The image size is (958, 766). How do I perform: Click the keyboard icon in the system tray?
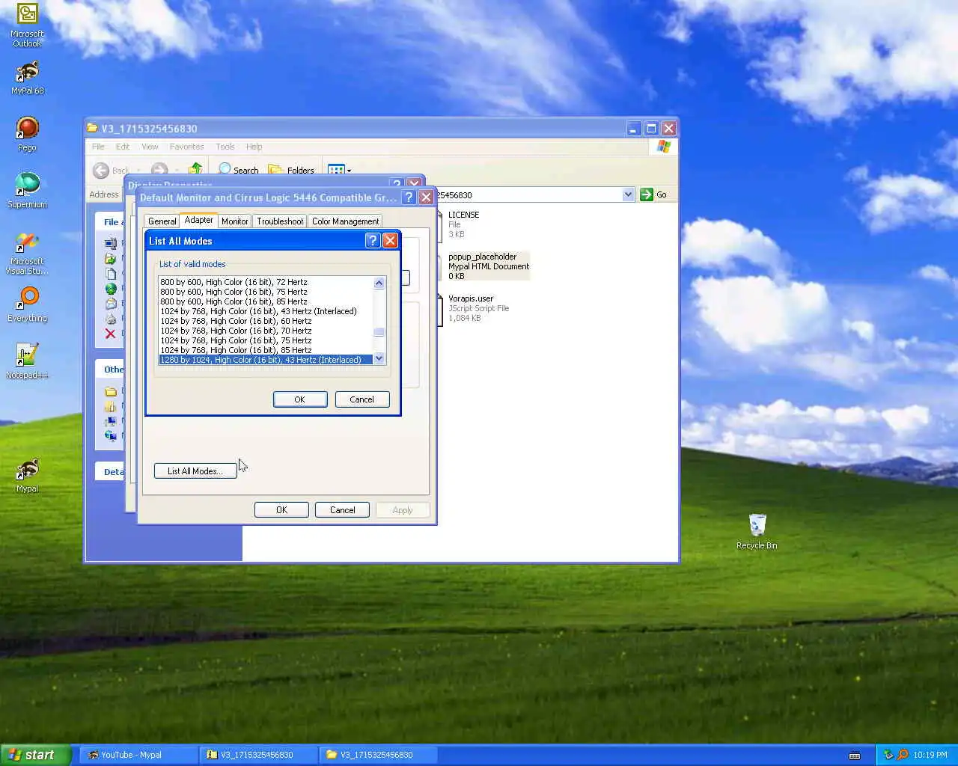pyautogui.click(x=855, y=755)
